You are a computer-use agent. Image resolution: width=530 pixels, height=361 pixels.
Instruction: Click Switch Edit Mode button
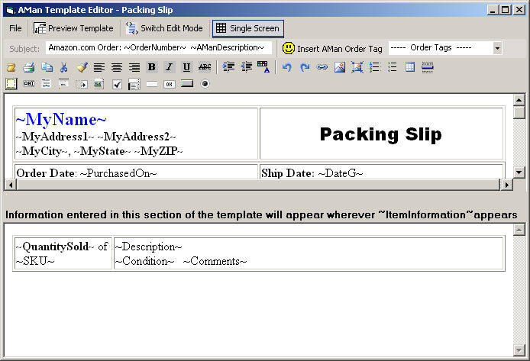[x=165, y=28]
